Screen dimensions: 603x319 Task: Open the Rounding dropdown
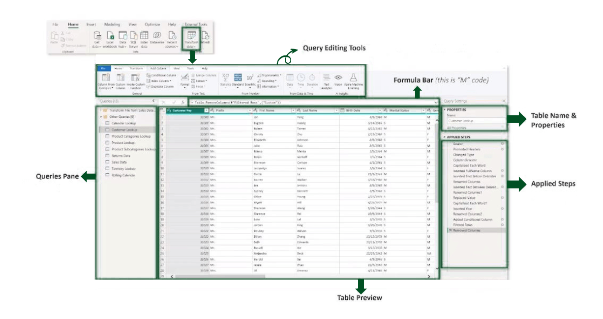pos(268,81)
